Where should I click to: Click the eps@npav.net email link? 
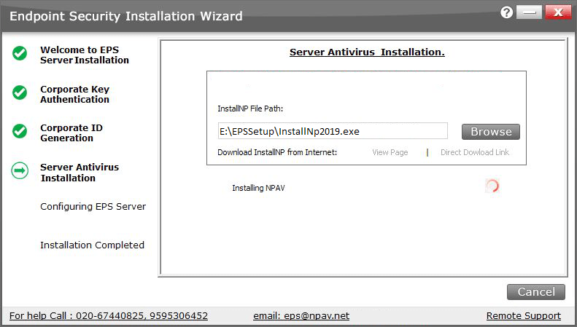coord(301,315)
